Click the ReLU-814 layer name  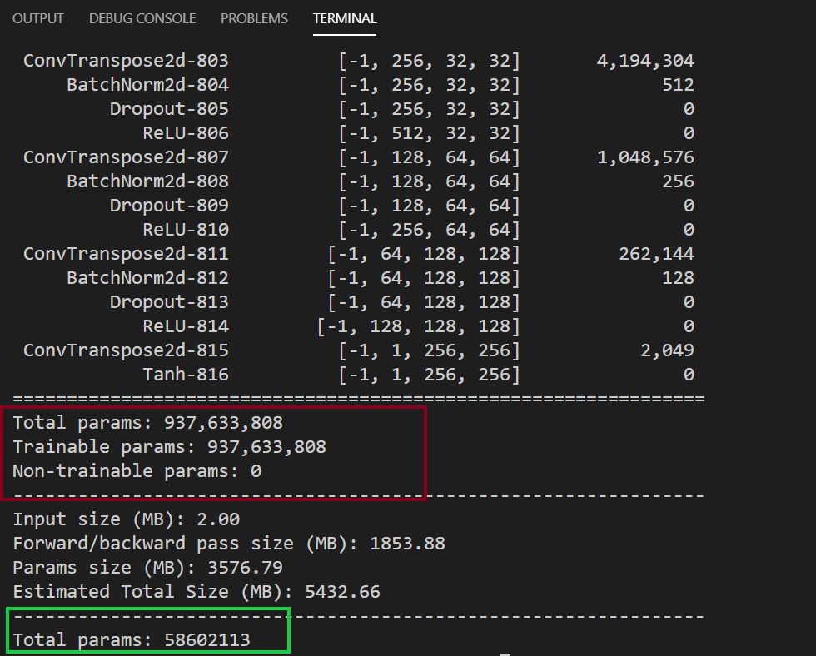pyautogui.click(x=186, y=326)
